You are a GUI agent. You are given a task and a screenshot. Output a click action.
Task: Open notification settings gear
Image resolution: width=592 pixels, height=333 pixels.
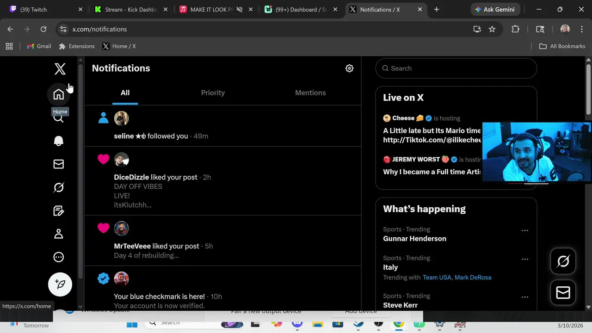[x=350, y=68]
